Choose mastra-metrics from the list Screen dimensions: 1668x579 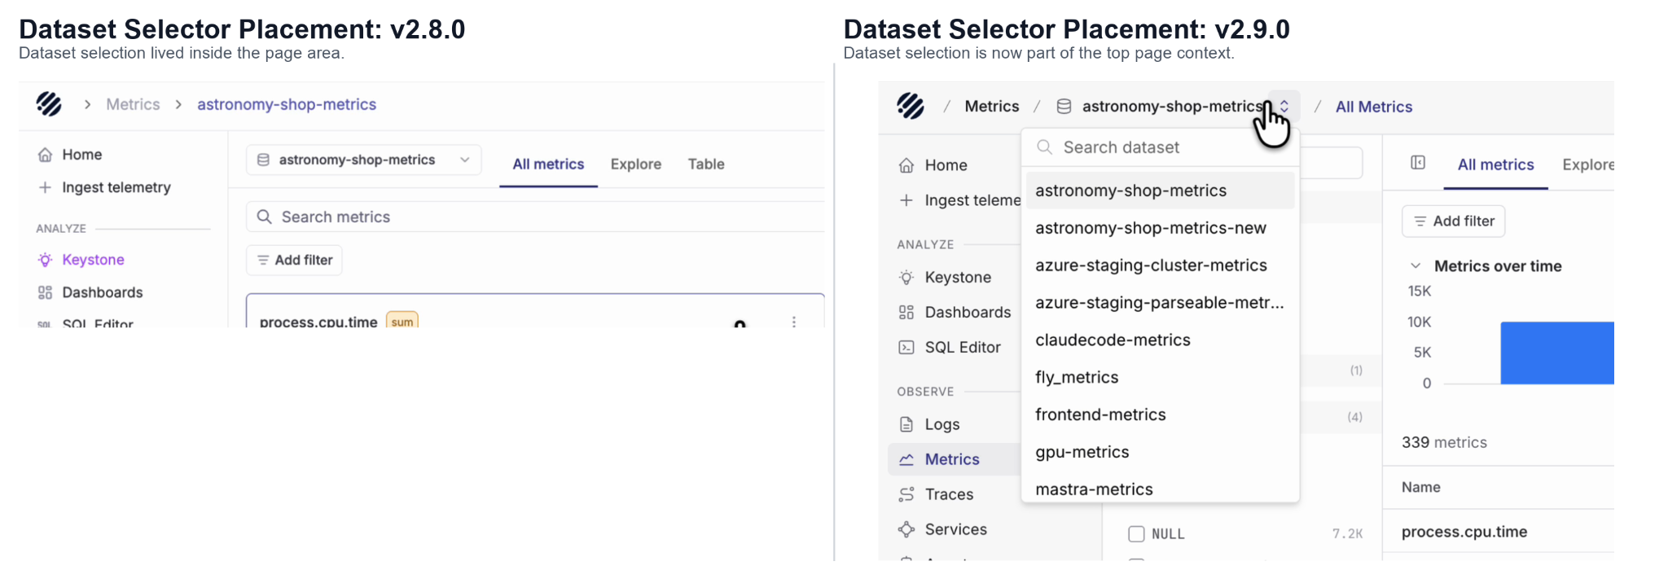1160,489
